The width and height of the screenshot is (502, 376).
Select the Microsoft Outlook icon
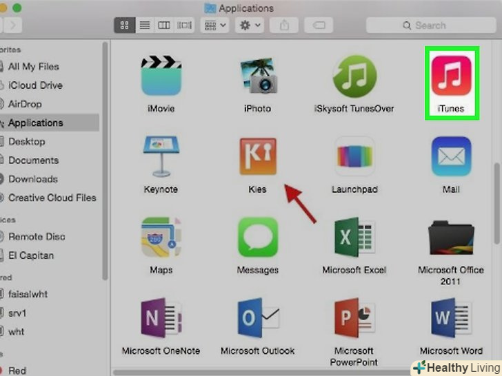[258, 318]
